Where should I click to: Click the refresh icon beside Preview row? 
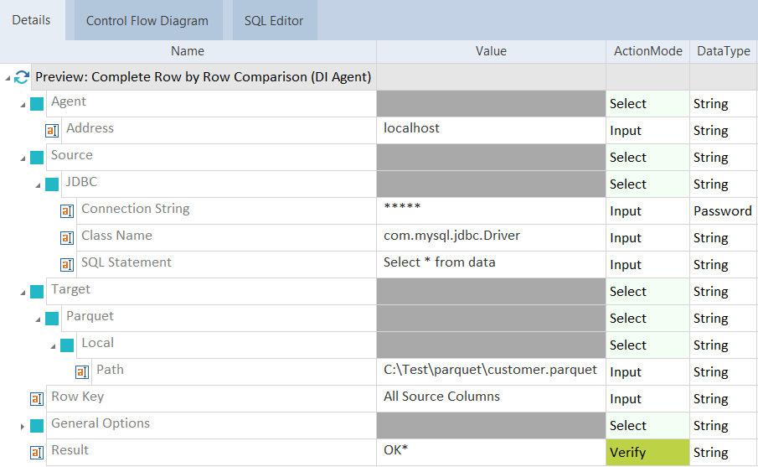tap(23, 77)
